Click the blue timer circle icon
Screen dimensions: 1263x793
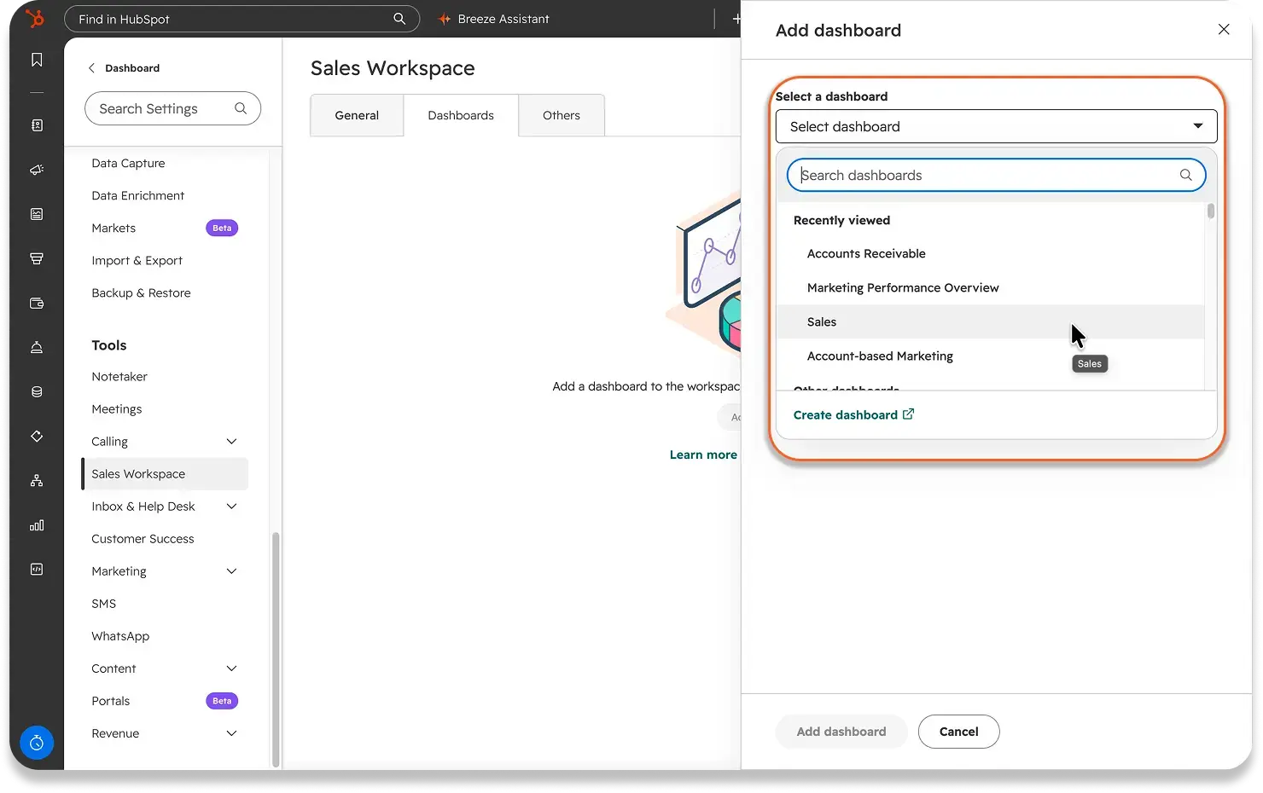[x=37, y=743]
